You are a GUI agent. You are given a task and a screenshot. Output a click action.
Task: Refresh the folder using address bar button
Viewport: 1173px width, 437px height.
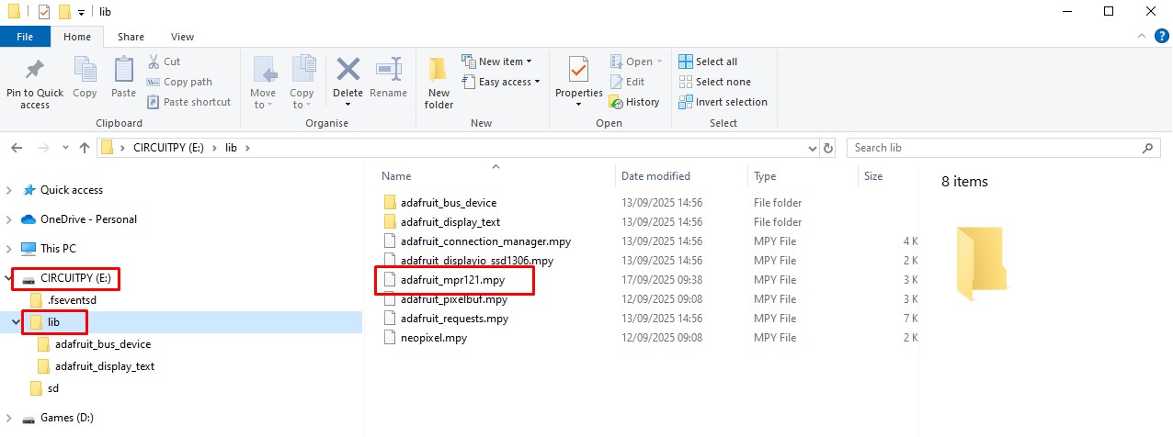pyautogui.click(x=828, y=148)
